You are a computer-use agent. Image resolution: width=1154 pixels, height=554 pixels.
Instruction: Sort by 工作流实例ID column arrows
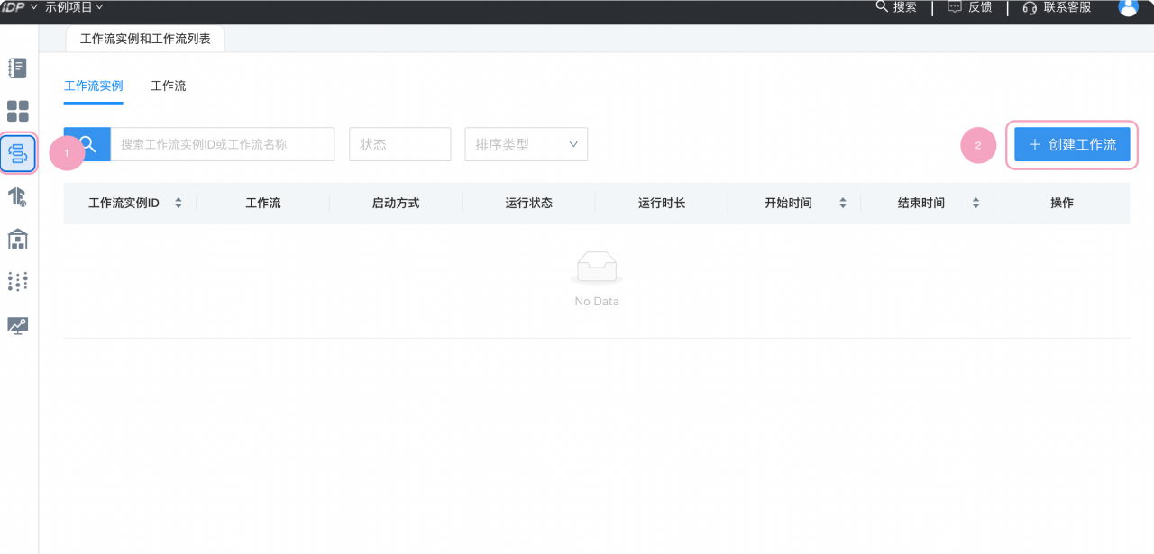point(179,204)
